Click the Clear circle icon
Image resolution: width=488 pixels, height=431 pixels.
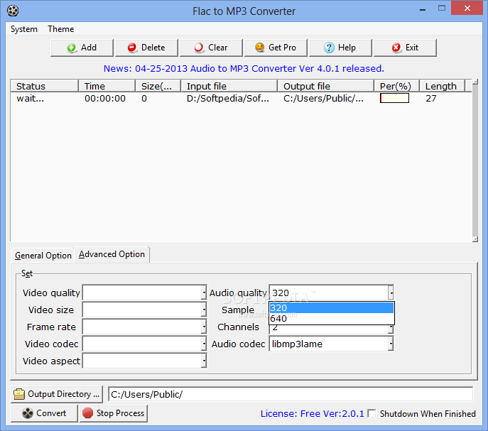coord(199,48)
